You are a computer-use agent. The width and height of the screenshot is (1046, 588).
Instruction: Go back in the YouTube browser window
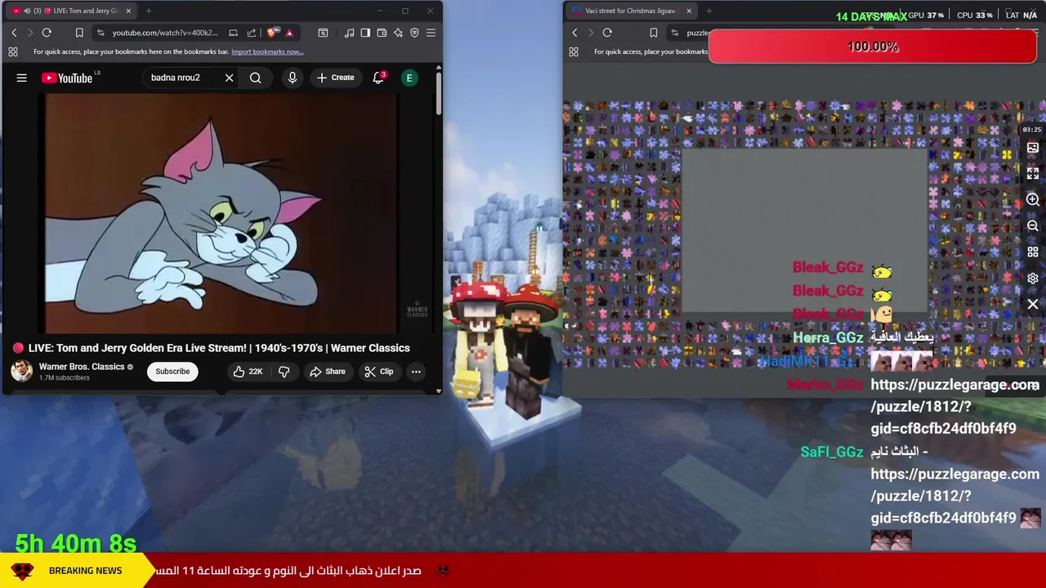click(14, 33)
